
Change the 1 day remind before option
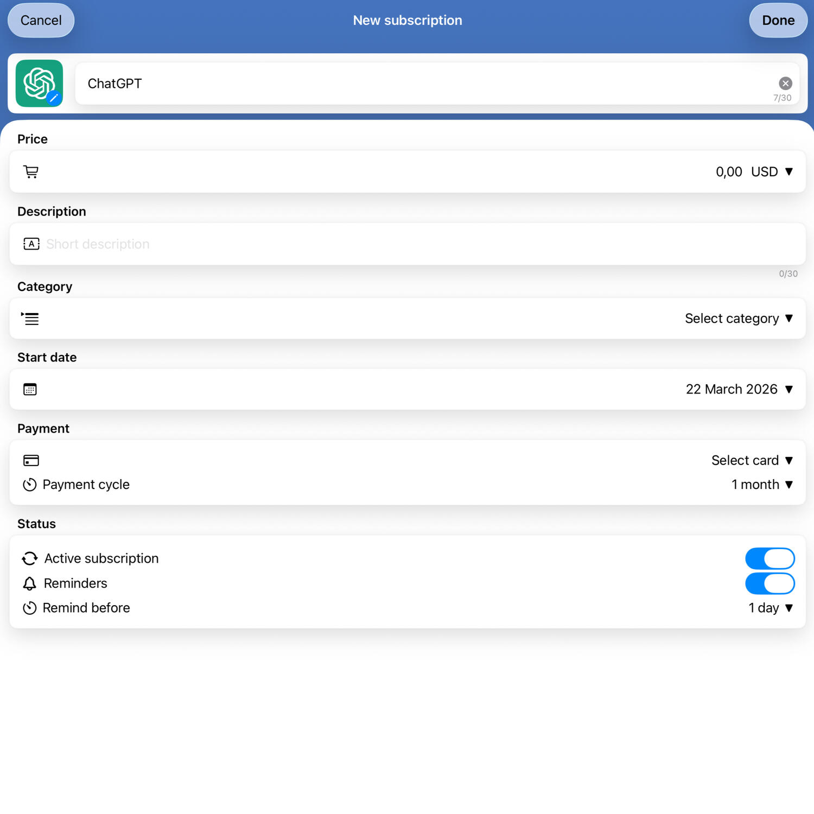pos(770,608)
